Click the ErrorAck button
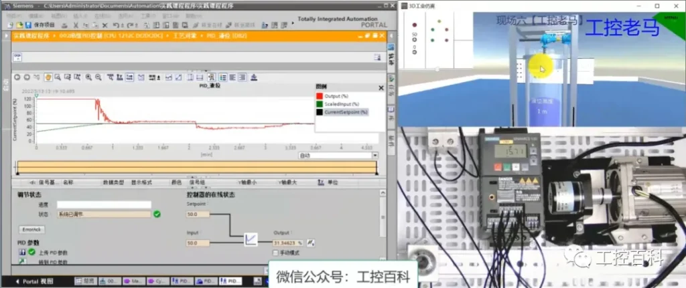 [x=31, y=229]
